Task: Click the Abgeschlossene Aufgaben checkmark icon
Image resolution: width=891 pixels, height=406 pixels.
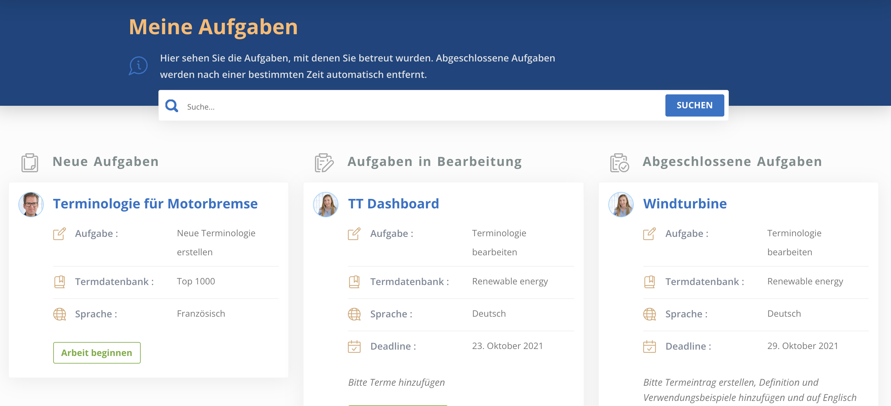Action: pyautogui.click(x=619, y=162)
